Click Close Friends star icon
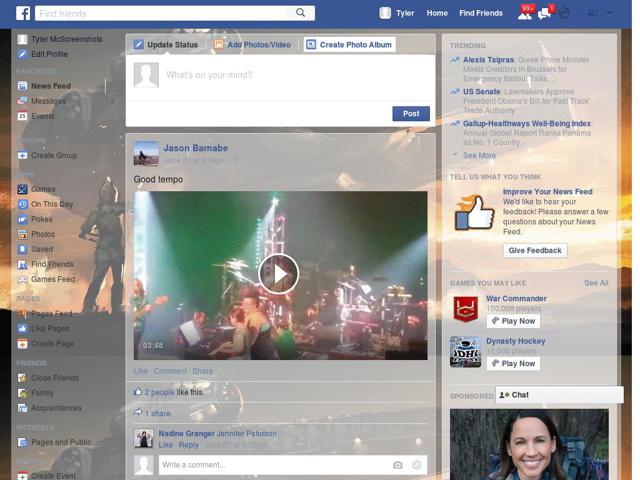The height and width of the screenshot is (480, 640). click(22, 378)
